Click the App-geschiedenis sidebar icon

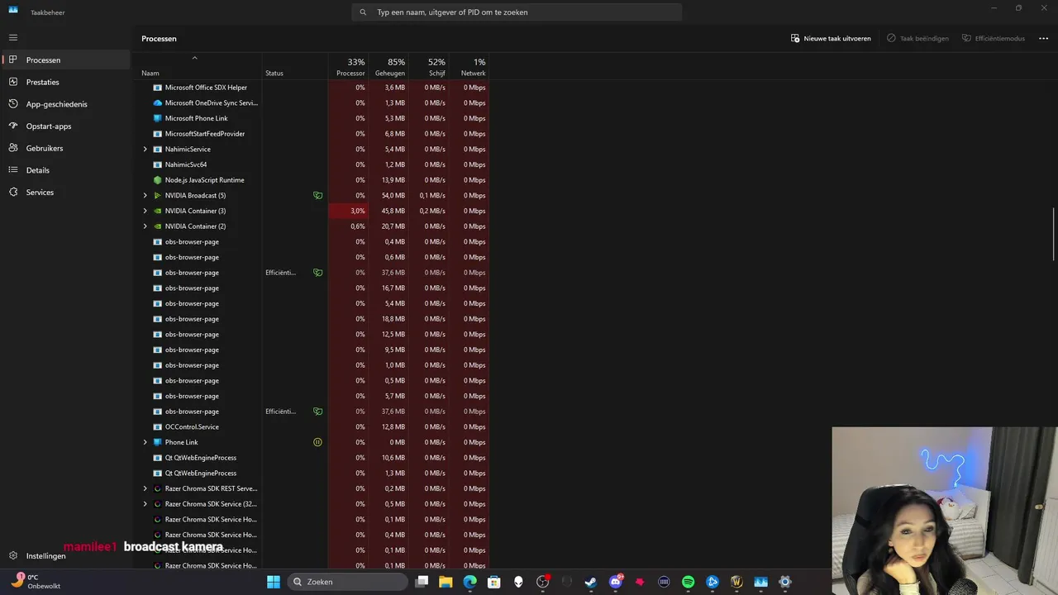pyautogui.click(x=13, y=104)
